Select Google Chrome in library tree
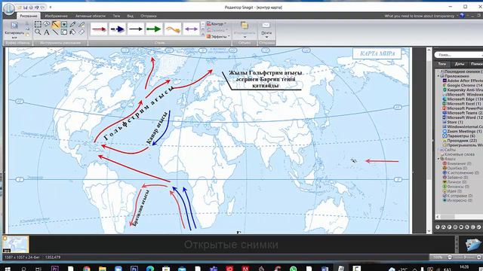 pos(463,85)
